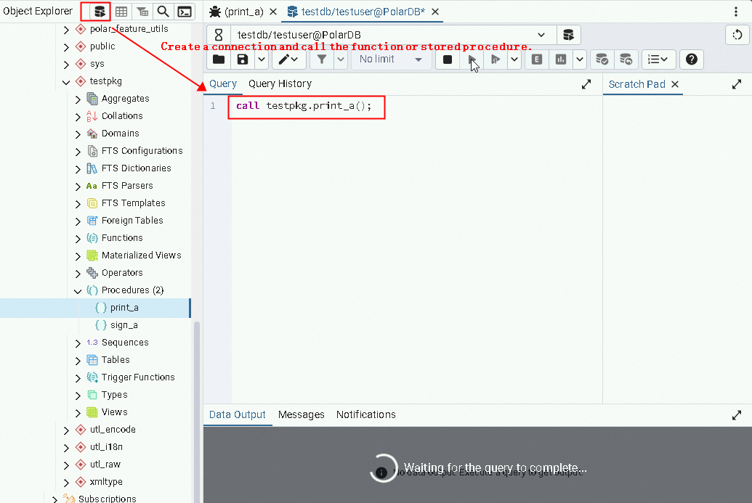Switch to the Query History tab
The width and height of the screenshot is (752, 503).
click(x=280, y=84)
